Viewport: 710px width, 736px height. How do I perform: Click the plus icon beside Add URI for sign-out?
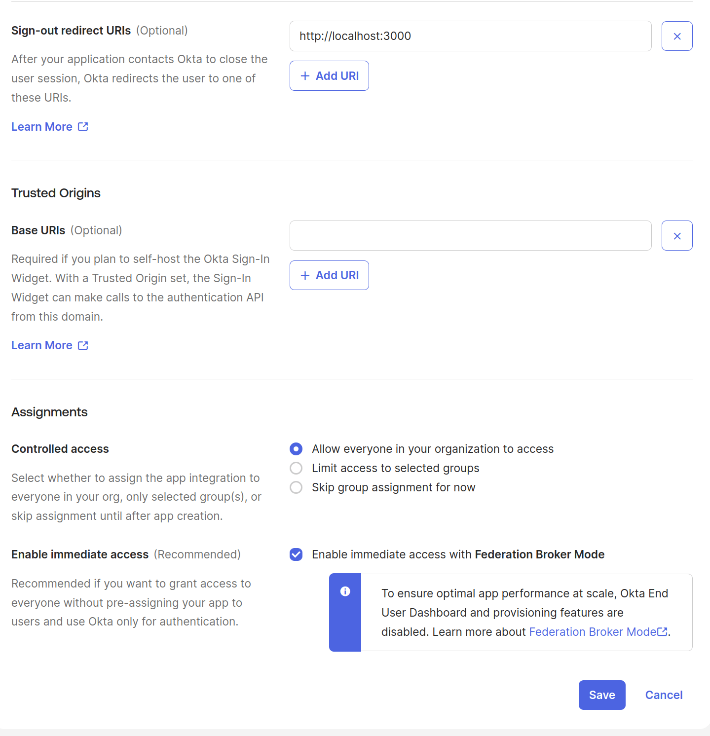305,75
